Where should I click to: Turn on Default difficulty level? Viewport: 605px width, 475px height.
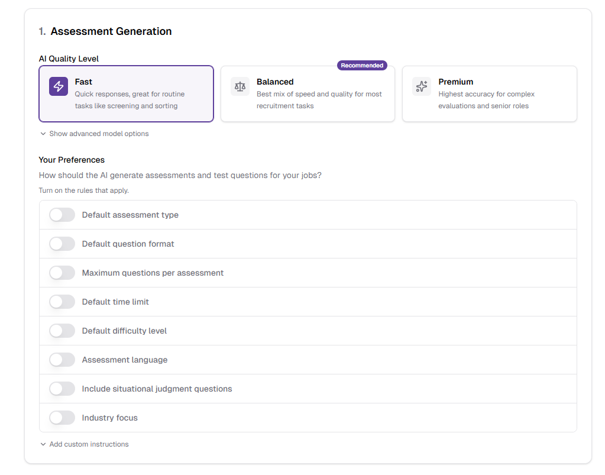pos(62,330)
